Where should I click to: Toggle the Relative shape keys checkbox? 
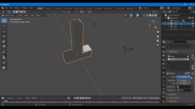tap(168, 73)
